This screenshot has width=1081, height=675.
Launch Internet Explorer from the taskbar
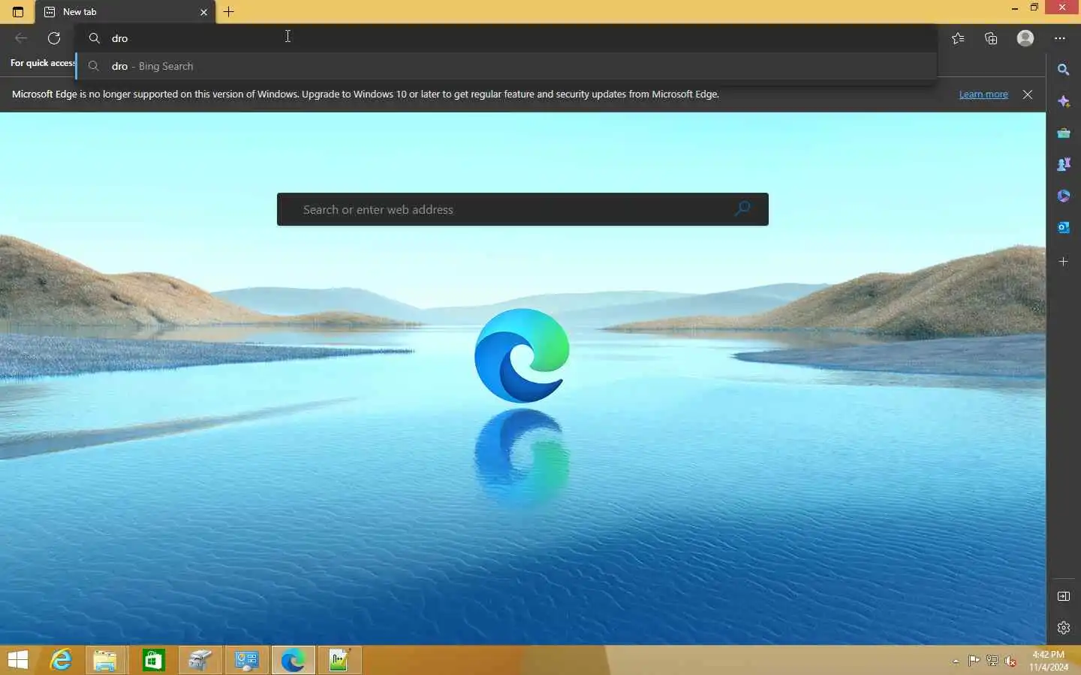point(61,660)
